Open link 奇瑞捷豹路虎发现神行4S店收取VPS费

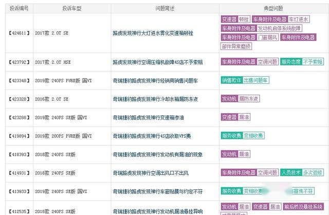(152, 136)
